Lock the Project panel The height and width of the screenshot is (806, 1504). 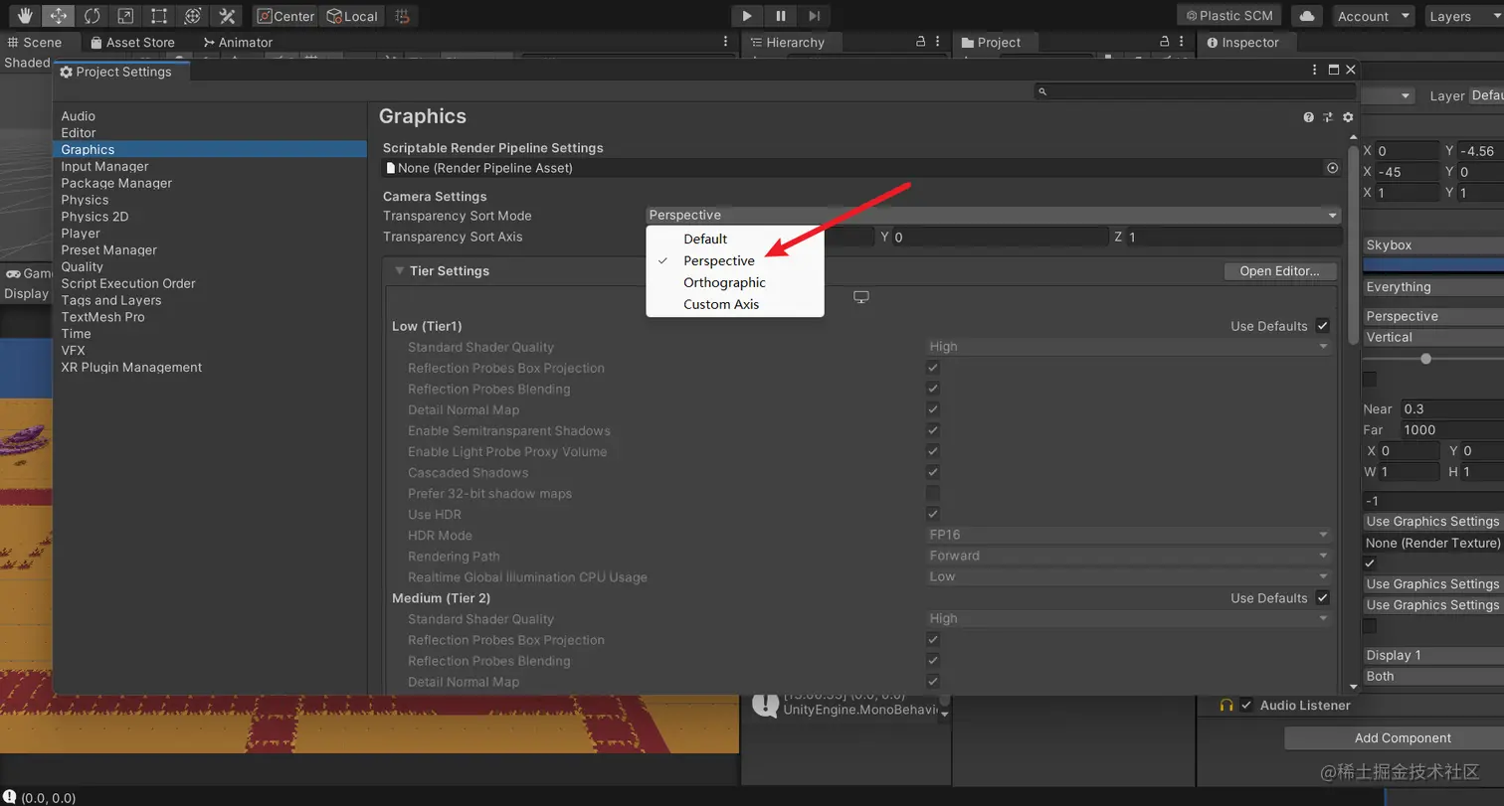pyautogui.click(x=1165, y=42)
